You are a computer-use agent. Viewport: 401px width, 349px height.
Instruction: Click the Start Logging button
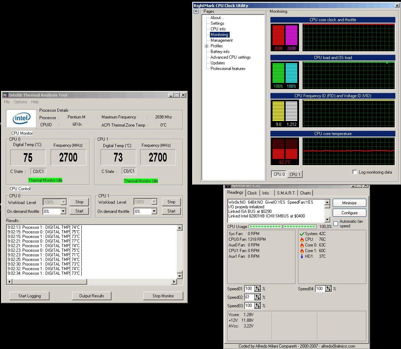click(x=29, y=296)
